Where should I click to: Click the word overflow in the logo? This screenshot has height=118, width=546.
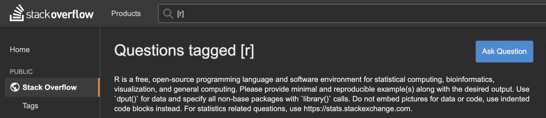tap(72, 14)
